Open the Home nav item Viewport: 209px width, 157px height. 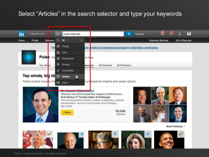pos(21,40)
